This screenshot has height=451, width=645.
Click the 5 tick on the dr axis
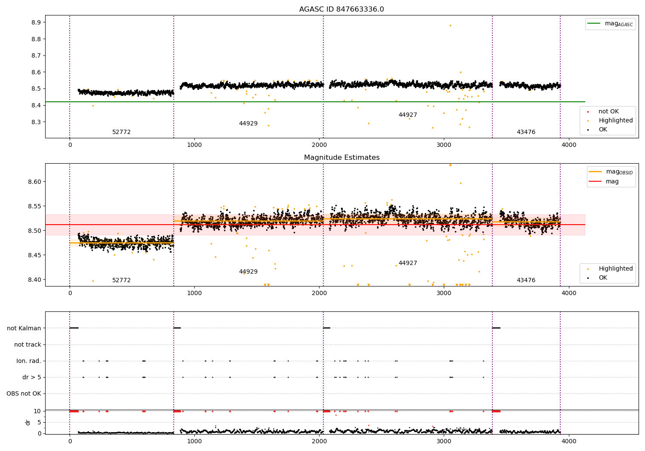tap(39, 423)
